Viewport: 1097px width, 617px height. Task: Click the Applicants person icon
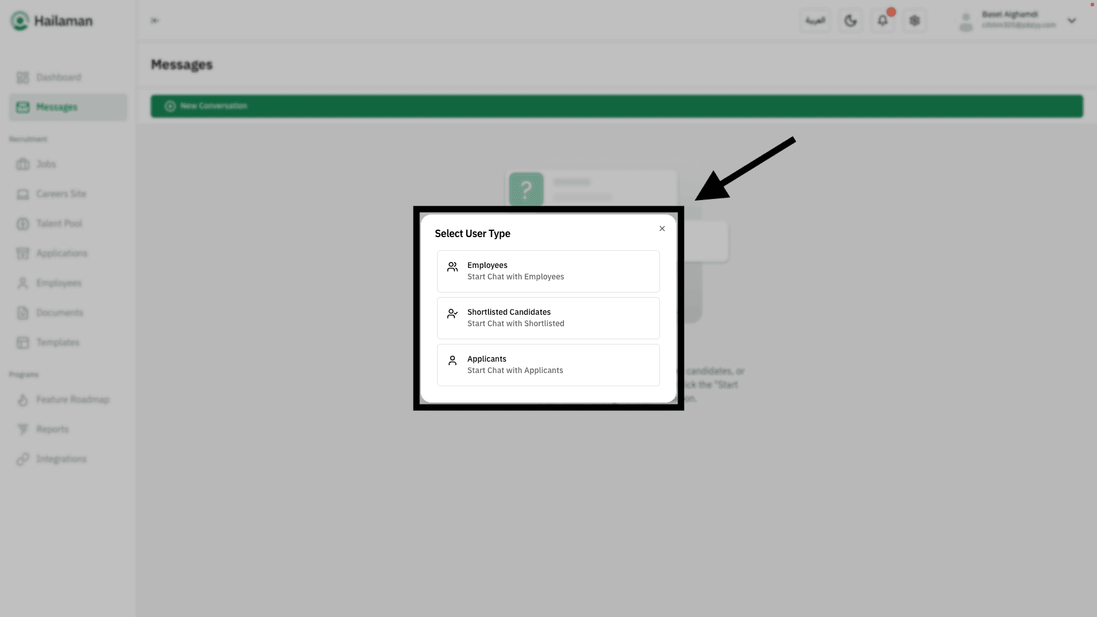(452, 360)
